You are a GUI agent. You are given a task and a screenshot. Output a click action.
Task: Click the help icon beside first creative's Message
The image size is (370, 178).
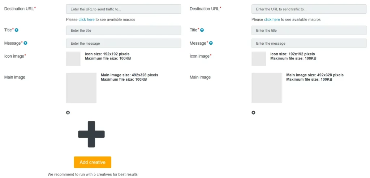point(25,43)
